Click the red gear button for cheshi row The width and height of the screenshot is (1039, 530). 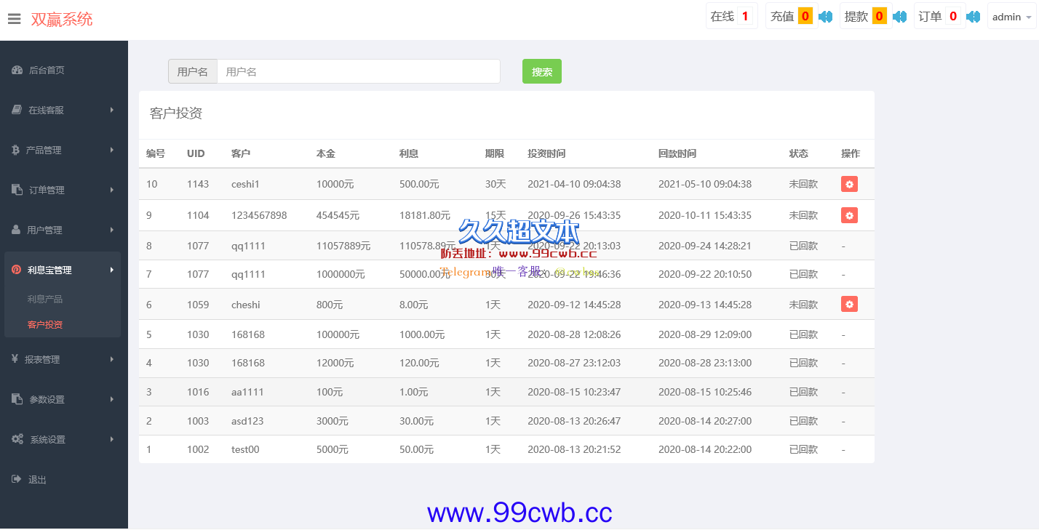tap(849, 304)
